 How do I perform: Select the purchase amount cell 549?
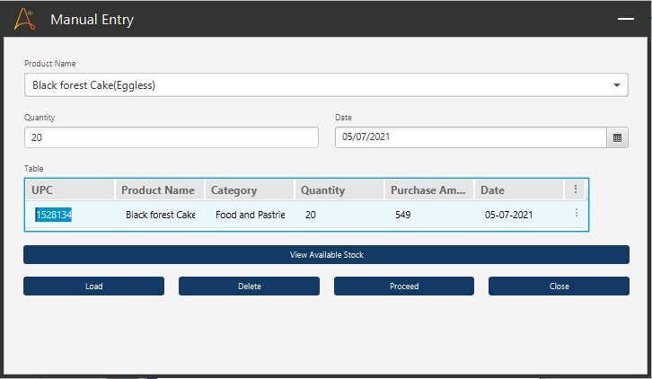pos(403,215)
